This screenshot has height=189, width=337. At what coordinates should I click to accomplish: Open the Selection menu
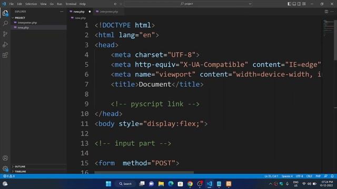point(31,4)
